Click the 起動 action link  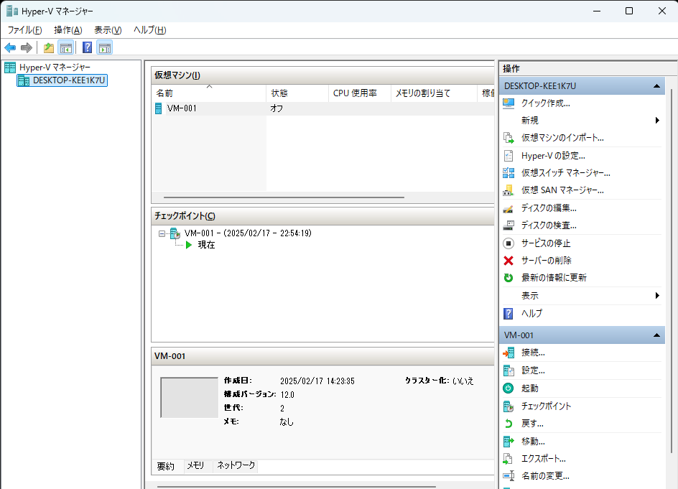(530, 388)
